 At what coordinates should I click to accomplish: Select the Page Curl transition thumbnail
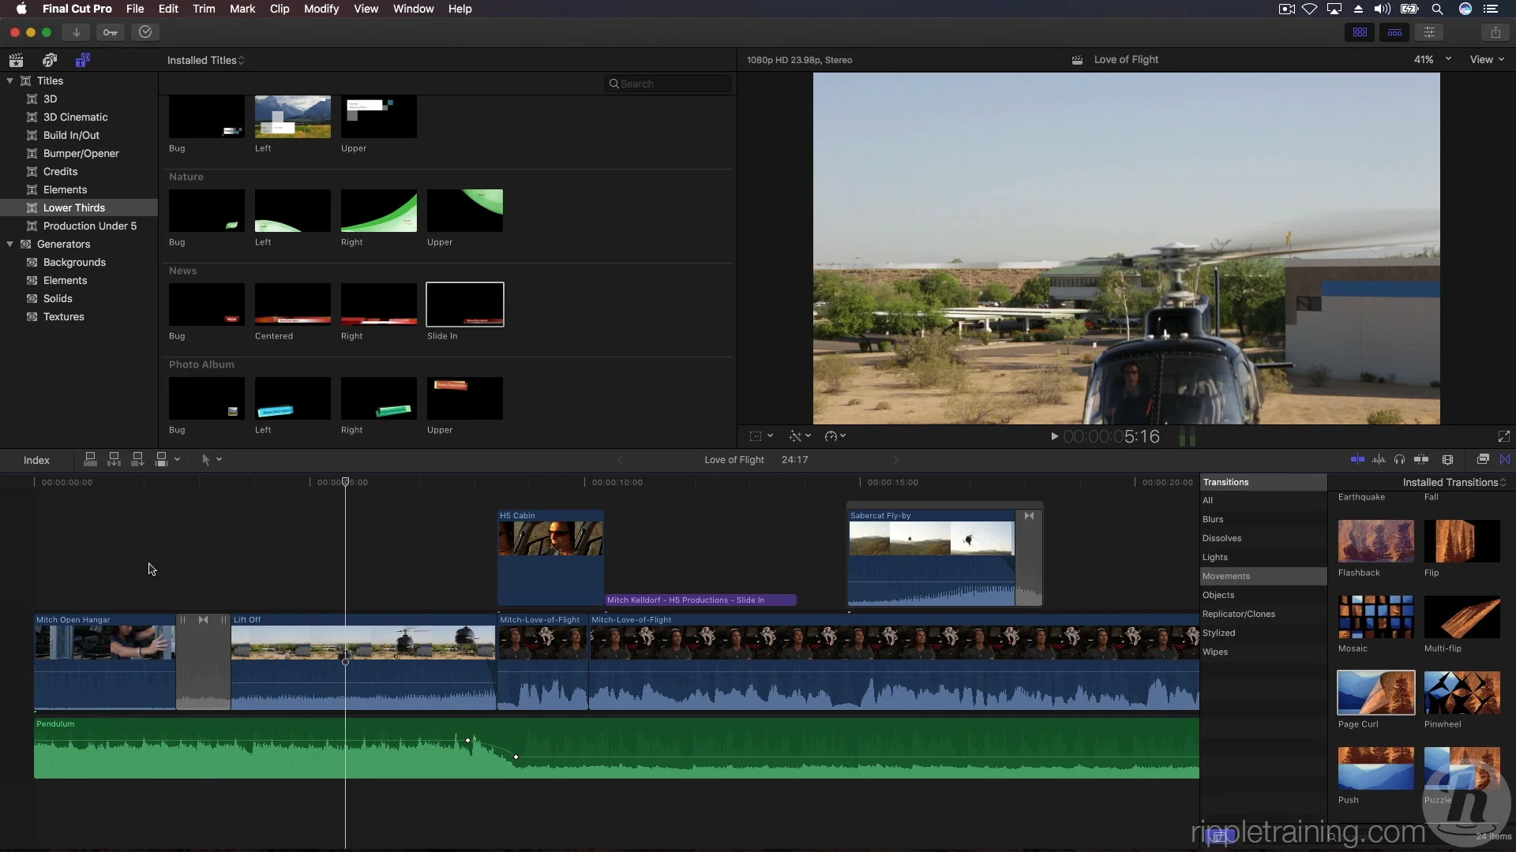click(1375, 692)
